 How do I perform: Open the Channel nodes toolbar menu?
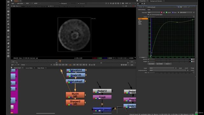click(x=8, y=11)
